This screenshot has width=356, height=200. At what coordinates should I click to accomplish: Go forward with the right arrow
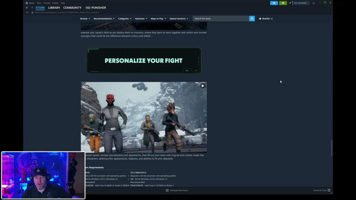pos(32,8)
